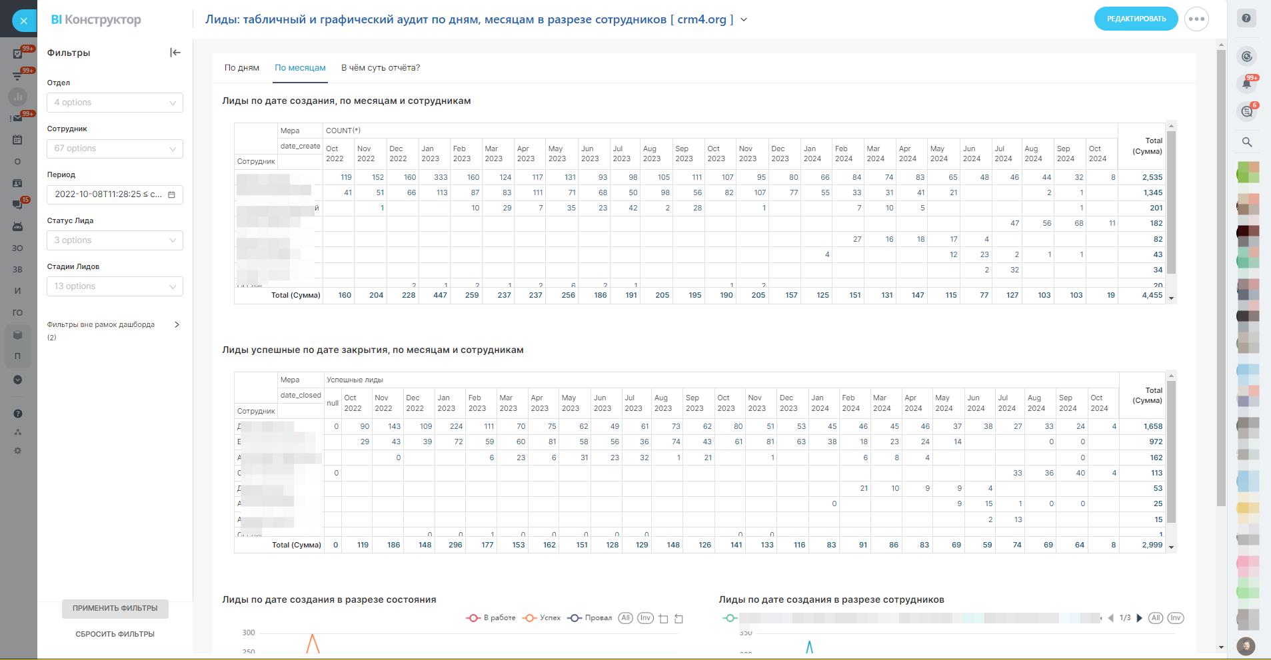Image resolution: width=1271 pixels, height=660 pixels.
Task: Click the РЕДАКТИРОВАТЬ button
Action: 1136,19
